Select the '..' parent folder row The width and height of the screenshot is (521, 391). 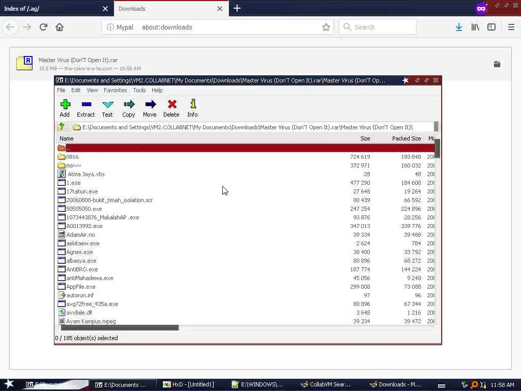[246, 148]
